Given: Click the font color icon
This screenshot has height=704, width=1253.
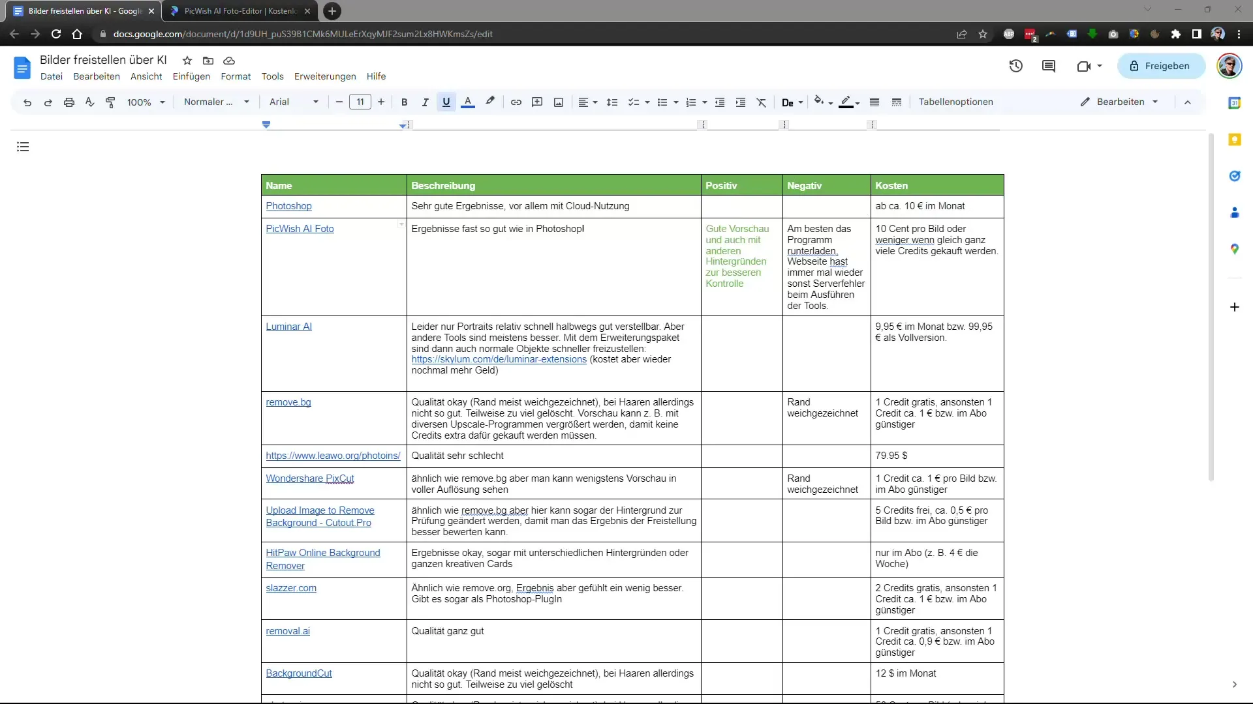Looking at the screenshot, I should pos(467,102).
